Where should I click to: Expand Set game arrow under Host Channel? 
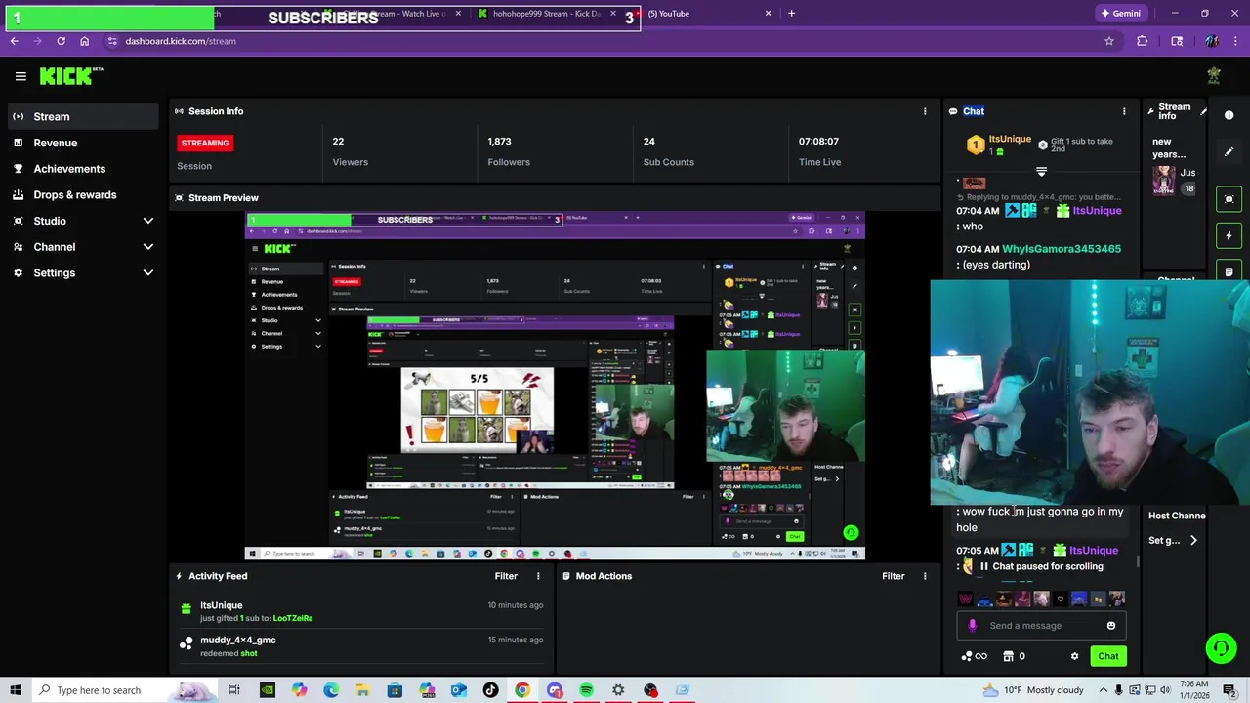pyautogui.click(x=1193, y=540)
